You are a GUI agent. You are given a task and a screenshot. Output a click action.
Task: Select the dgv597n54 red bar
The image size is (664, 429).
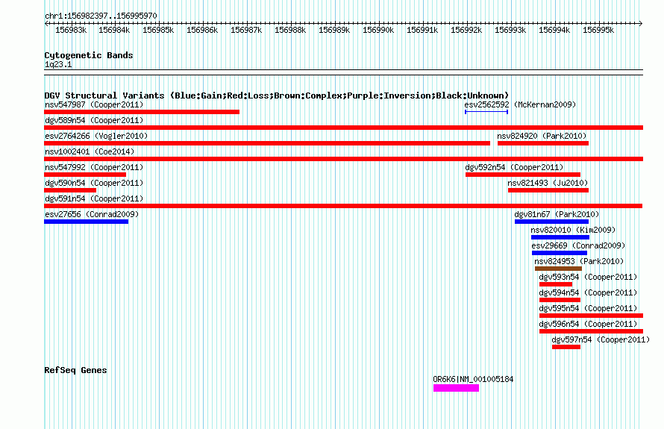coord(566,347)
